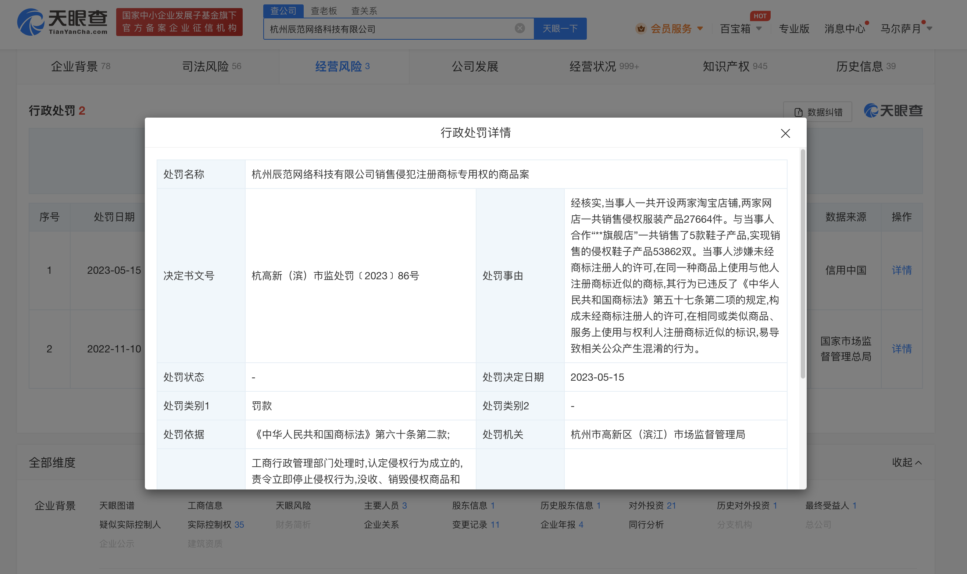This screenshot has height=574, width=967.
Task: Click 详情 for the 2022-11-10 row
Action: pos(902,348)
